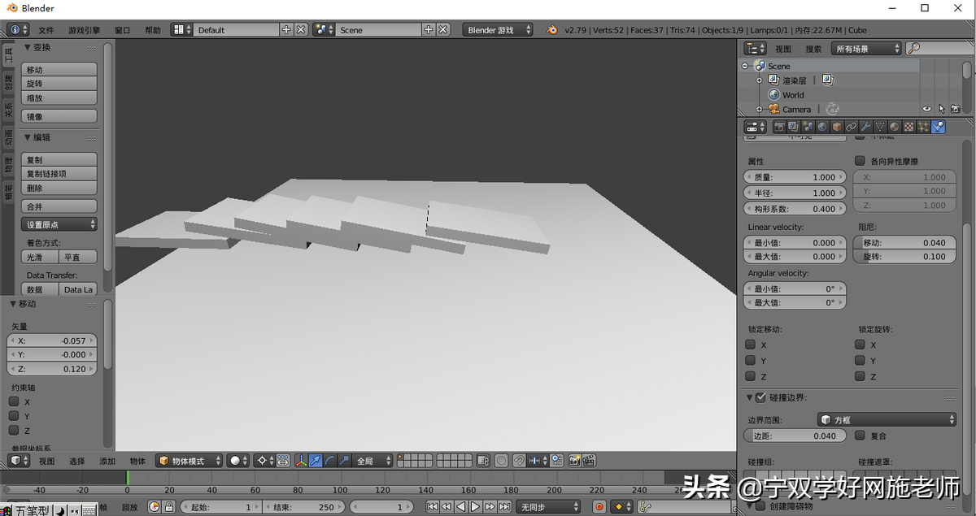Click the magnifier search icon in outliner
The height and width of the screenshot is (516, 976).
(914, 49)
